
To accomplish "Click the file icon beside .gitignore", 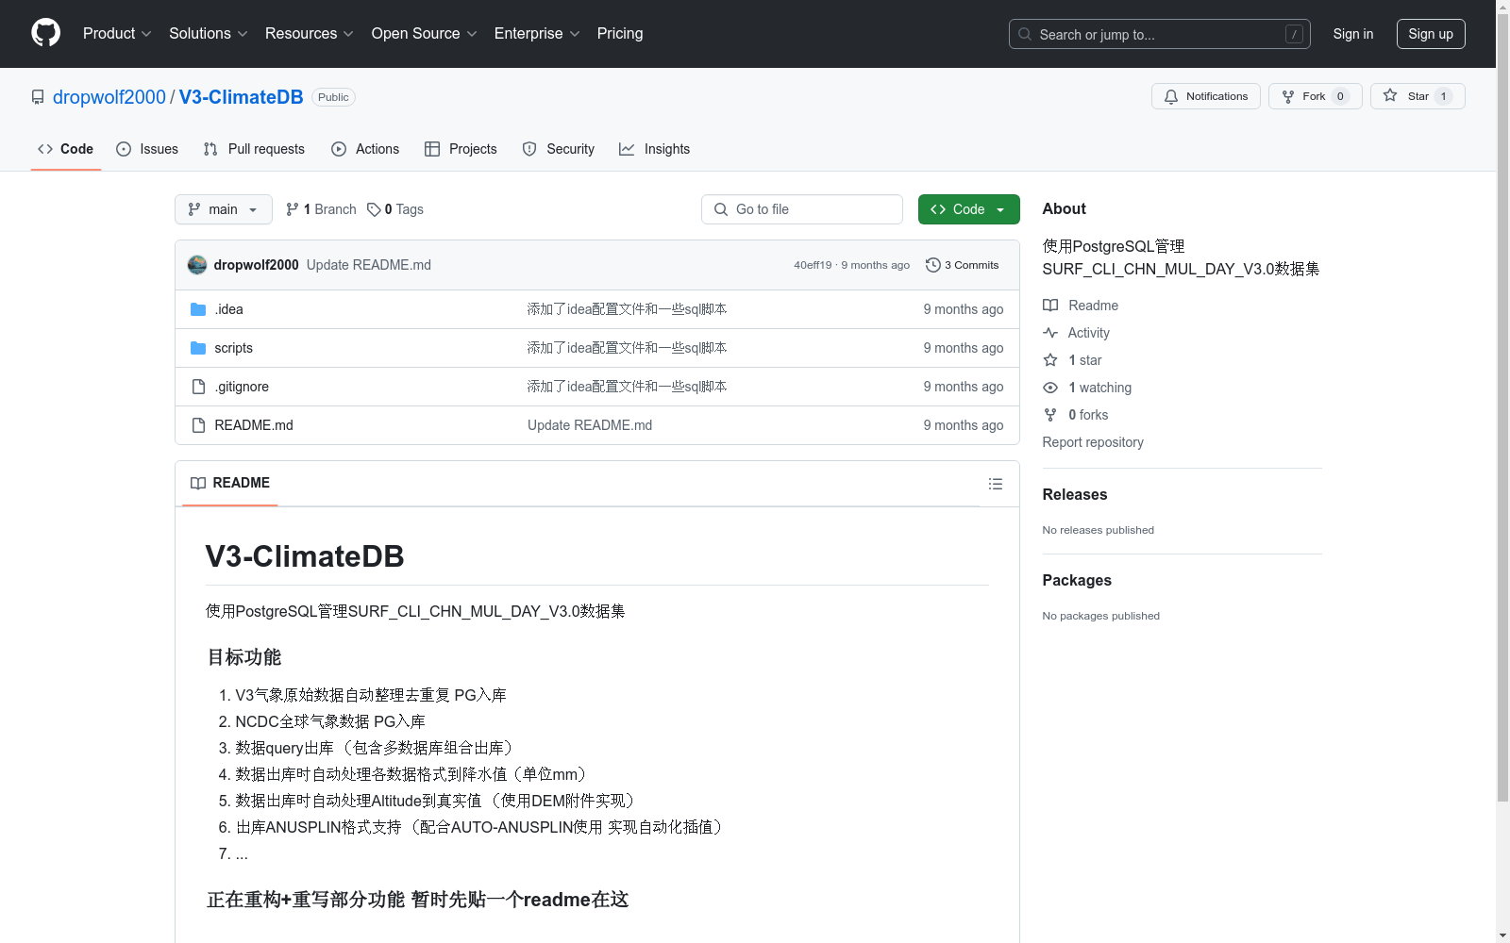I will pyautogui.click(x=198, y=387).
